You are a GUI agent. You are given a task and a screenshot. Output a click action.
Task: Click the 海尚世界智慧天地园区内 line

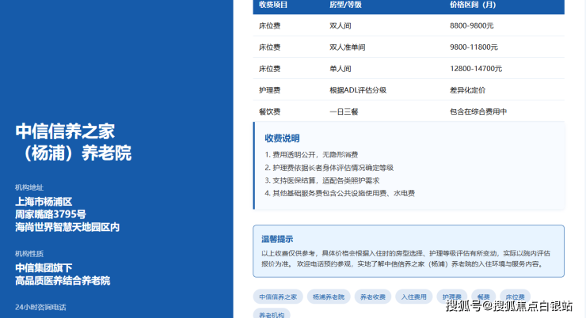pyautogui.click(x=67, y=227)
